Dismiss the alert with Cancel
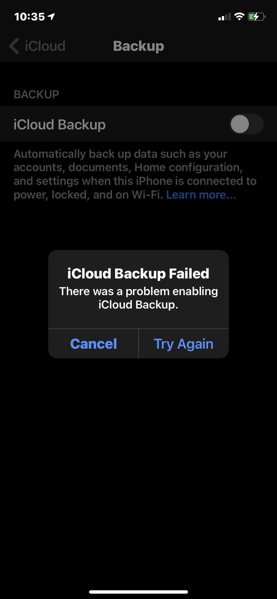This screenshot has width=277, height=599. 93,343
